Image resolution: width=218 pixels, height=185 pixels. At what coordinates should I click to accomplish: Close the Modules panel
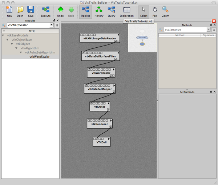point(58,20)
